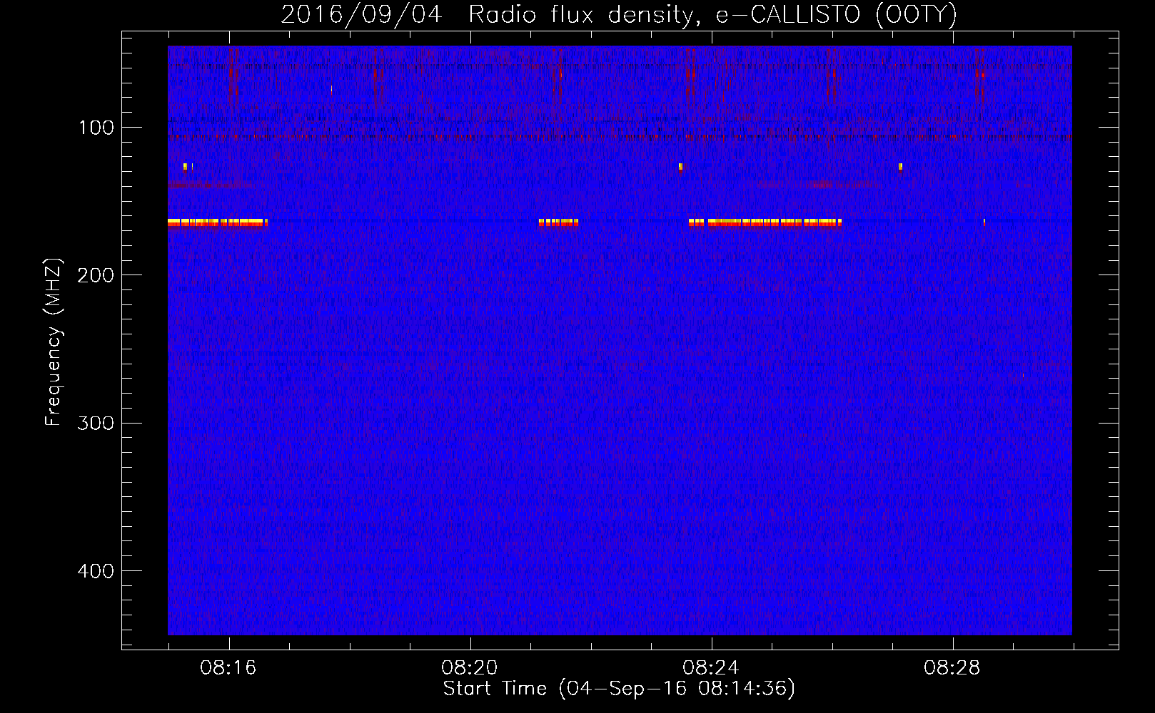Click the 300 frequency tick label
The height and width of the screenshot is (713, 1155).
[x=96, y=423]
